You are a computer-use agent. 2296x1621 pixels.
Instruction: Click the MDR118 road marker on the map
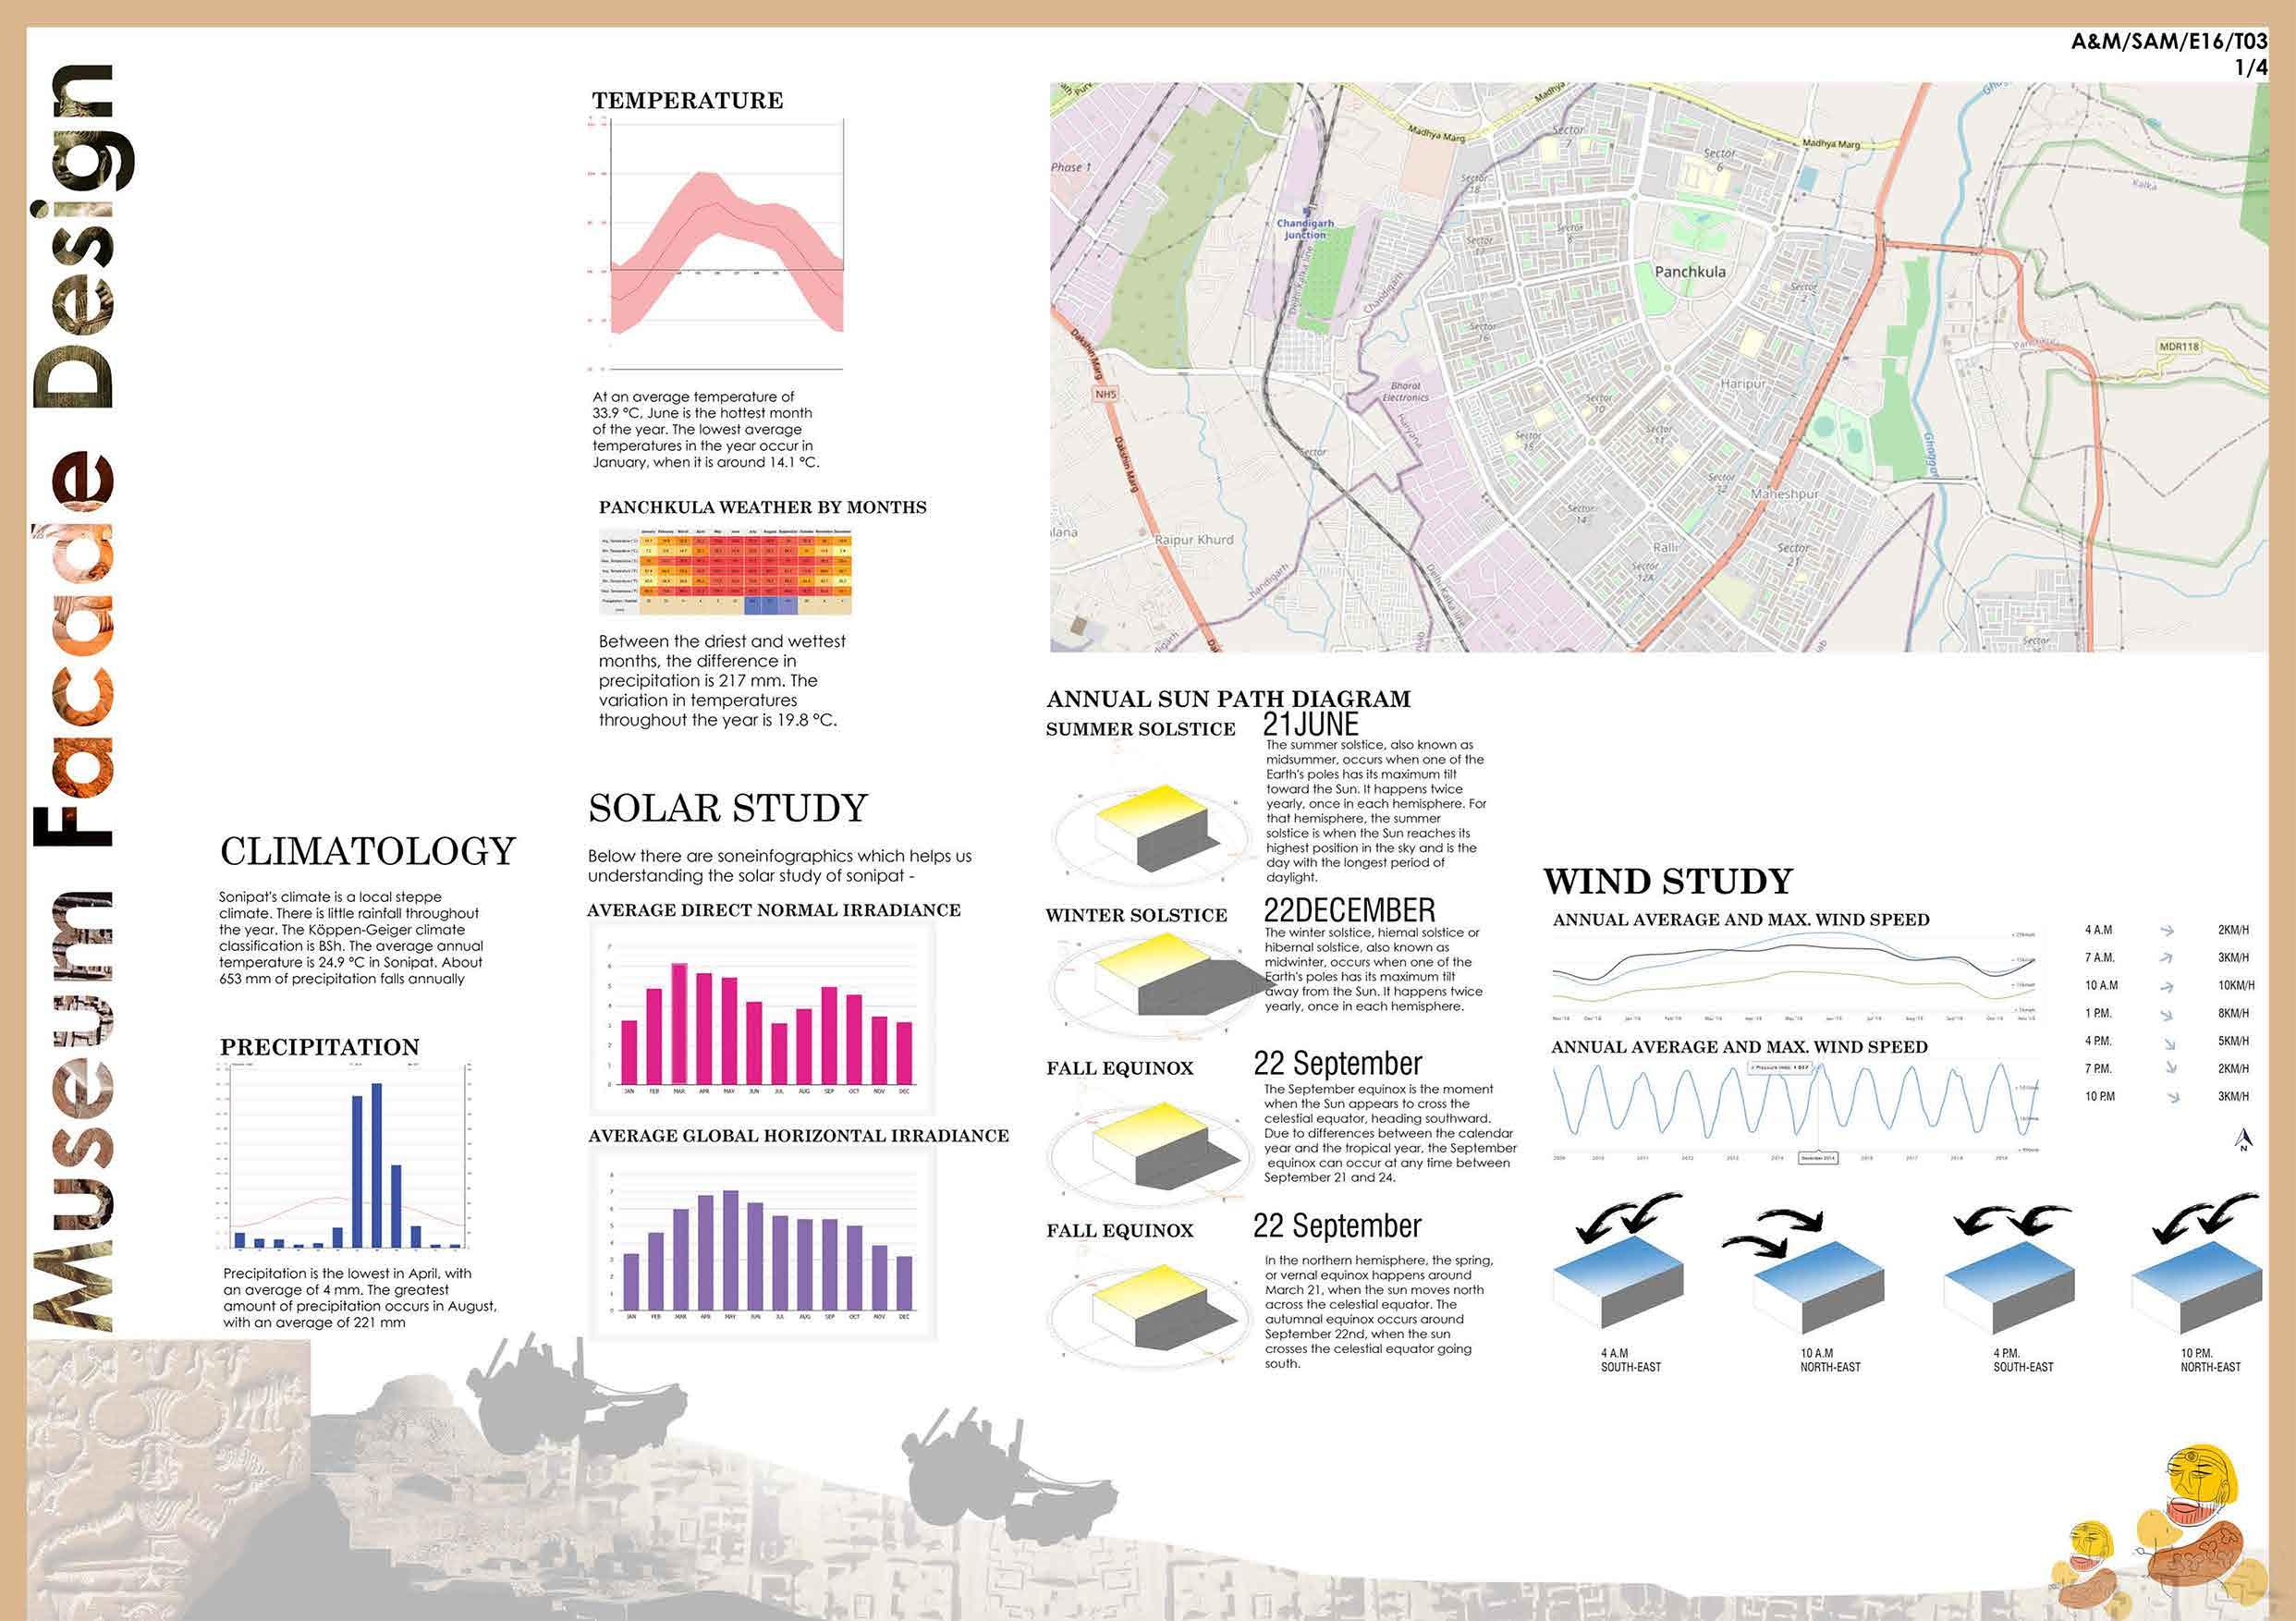click(2179, 346)
